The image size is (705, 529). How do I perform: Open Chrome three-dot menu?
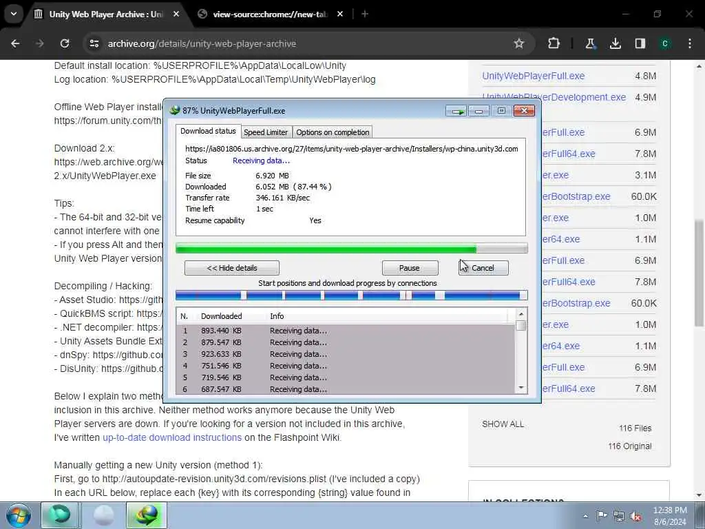690,43
